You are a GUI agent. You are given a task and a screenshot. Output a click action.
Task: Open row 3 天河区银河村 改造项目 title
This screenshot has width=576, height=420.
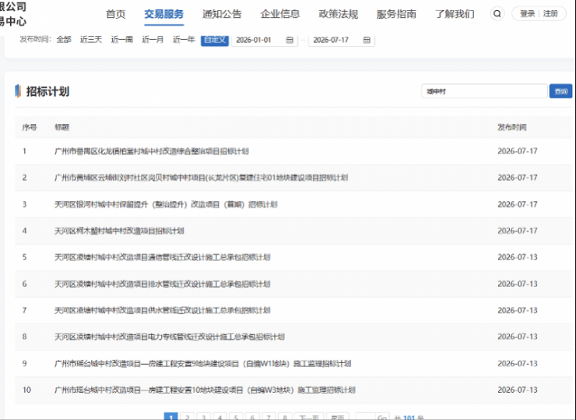point(166,204)
